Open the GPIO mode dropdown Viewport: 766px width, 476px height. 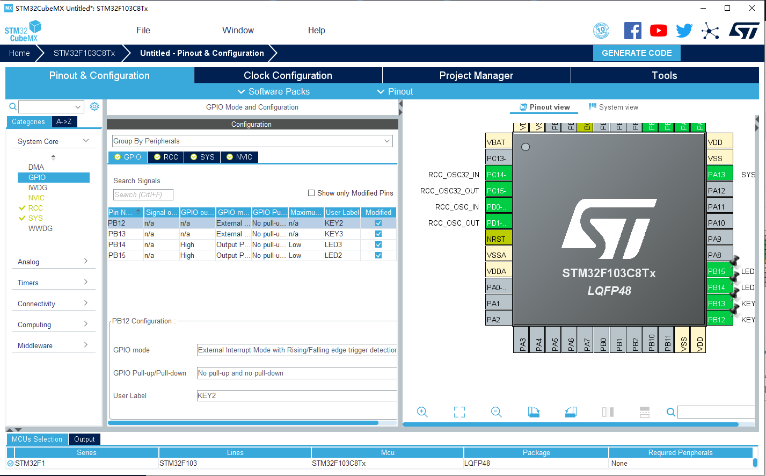coord(297,350)
